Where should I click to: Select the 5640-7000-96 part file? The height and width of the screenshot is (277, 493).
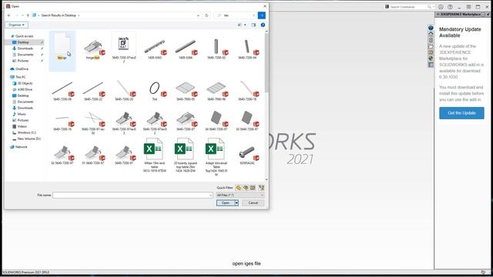click(216, 90)
